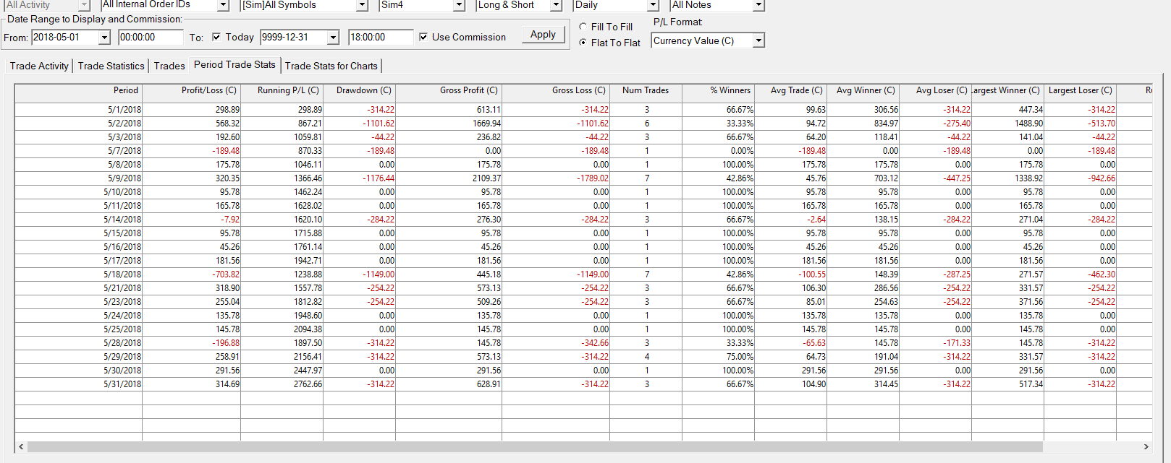
Task: Click the horizontal scrollbar thumb
Action: pos(534,446)
